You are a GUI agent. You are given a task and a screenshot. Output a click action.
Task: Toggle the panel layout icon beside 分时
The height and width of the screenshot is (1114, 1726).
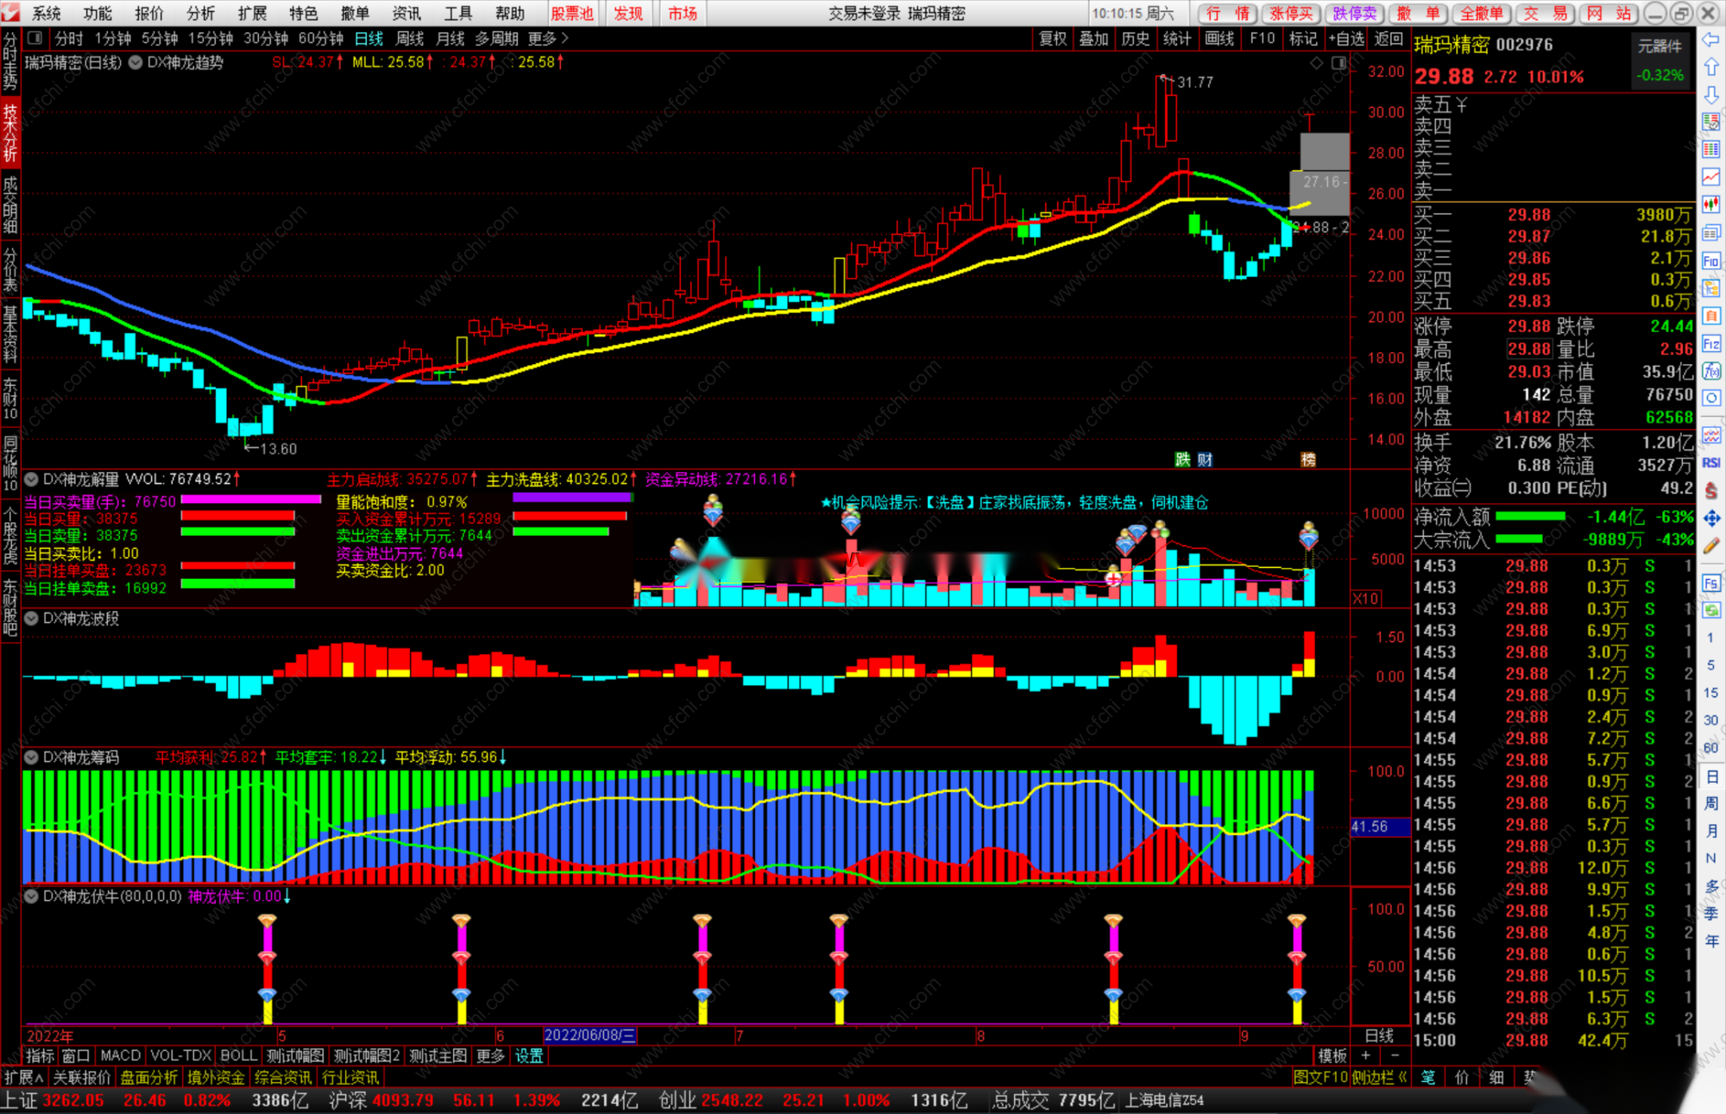point(35,38)
